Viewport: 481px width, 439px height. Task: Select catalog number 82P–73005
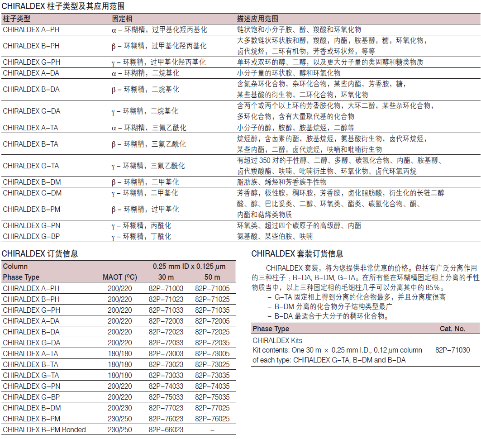coord(212,354)
